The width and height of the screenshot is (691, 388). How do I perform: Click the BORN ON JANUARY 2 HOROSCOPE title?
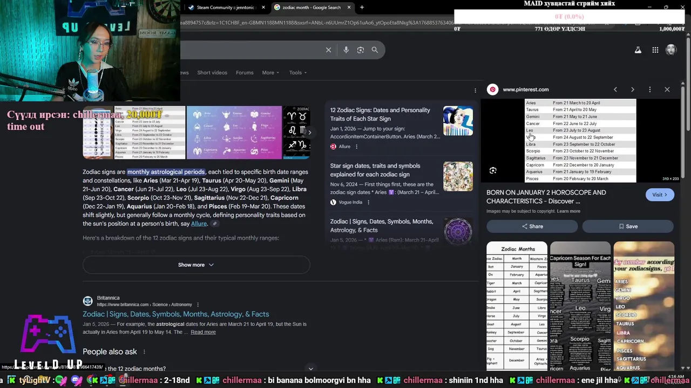[x=546, y=197]
